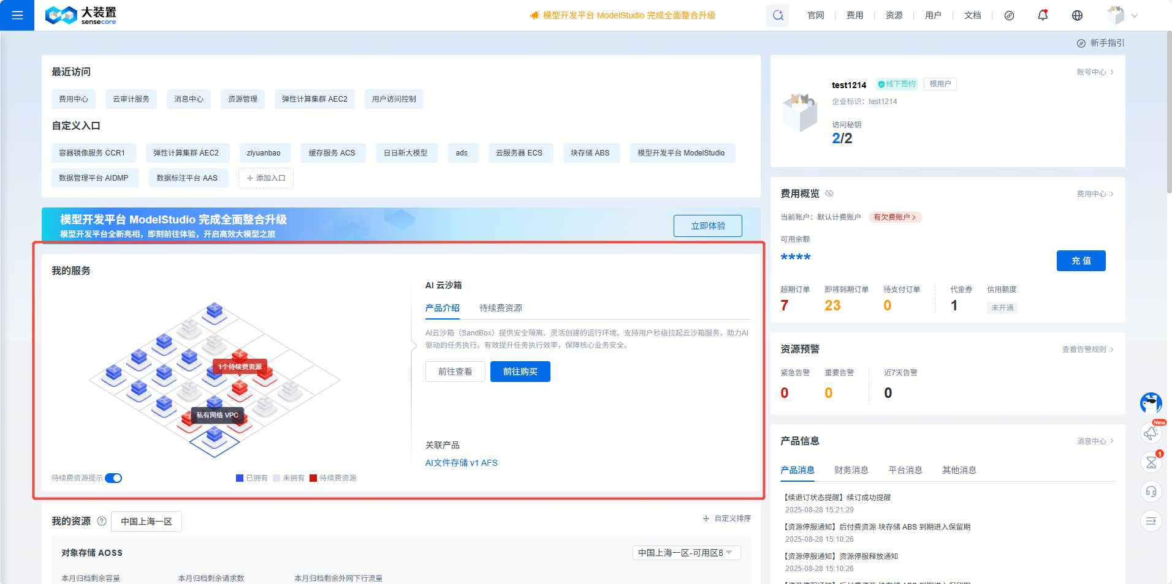Open the announcements megaphone icon marked New
This screenshot has width=1172, height=584.
click(x=1151, y=433)
